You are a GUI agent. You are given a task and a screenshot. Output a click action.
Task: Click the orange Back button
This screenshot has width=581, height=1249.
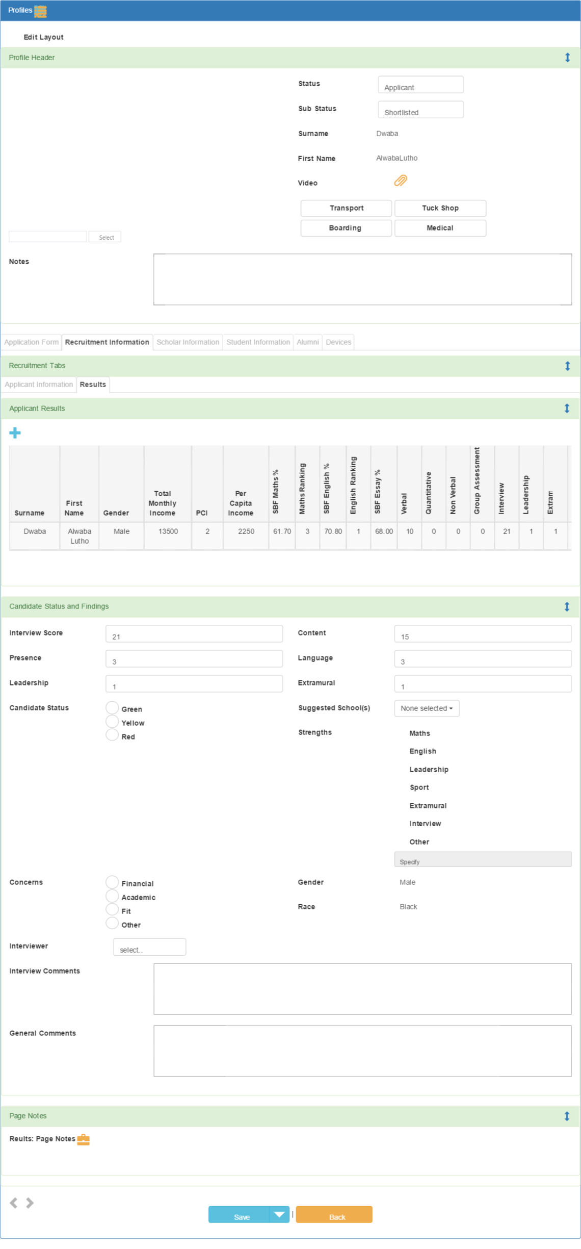click(334, 1214)
